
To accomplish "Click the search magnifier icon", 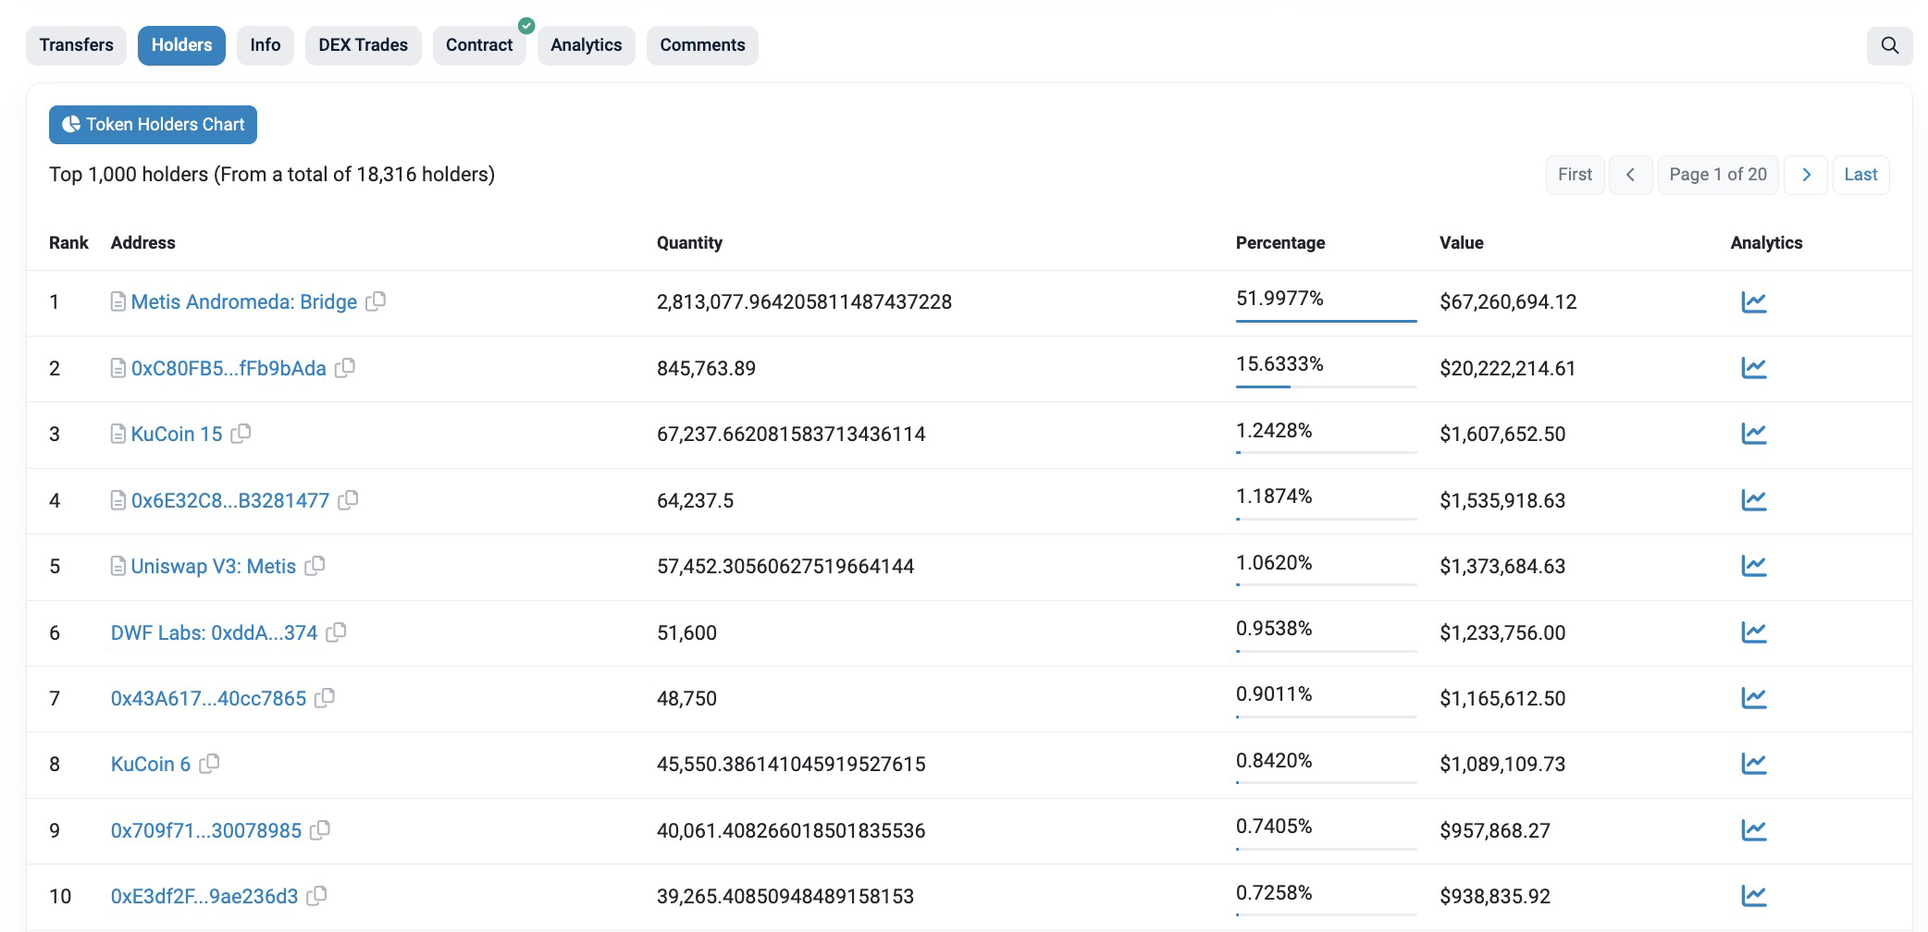I will [1889, 45].
